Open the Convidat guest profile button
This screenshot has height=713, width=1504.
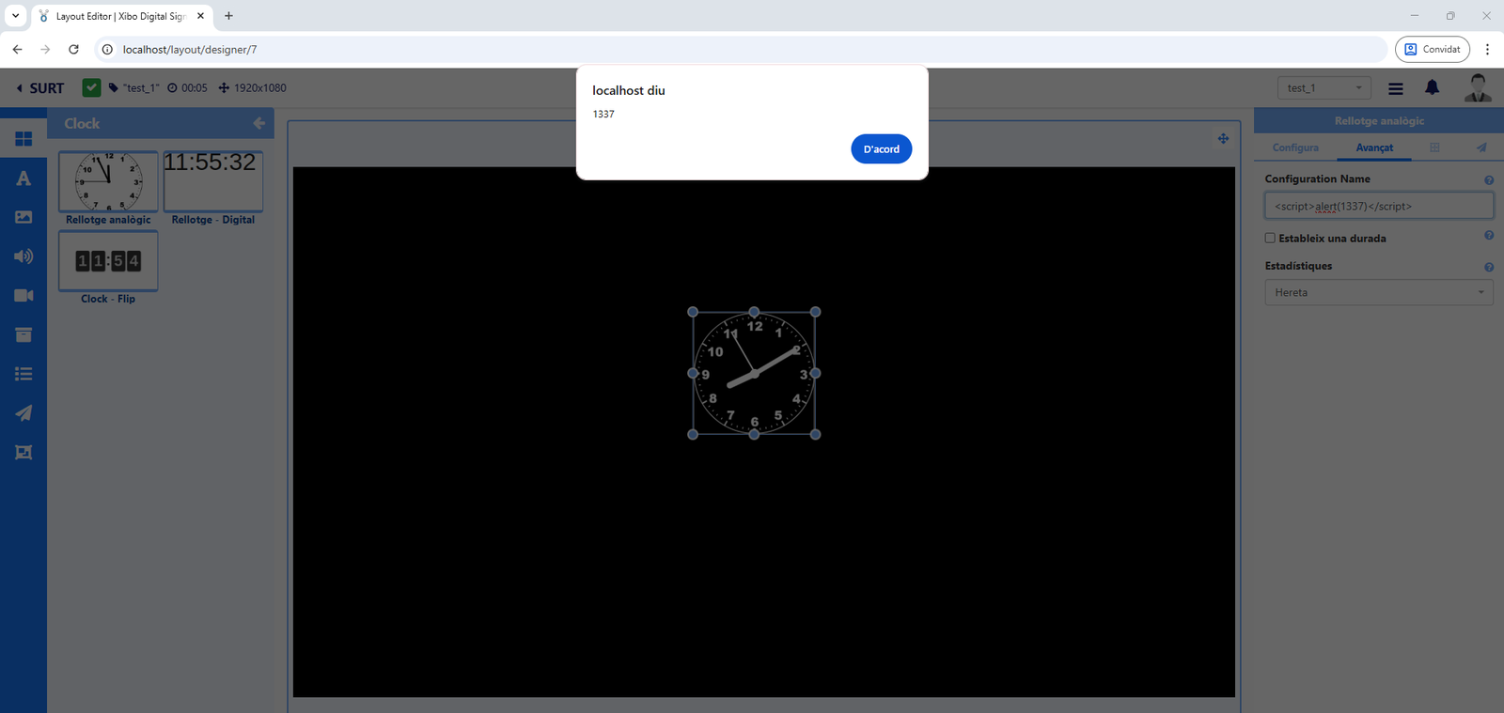tap(1433, 50)
